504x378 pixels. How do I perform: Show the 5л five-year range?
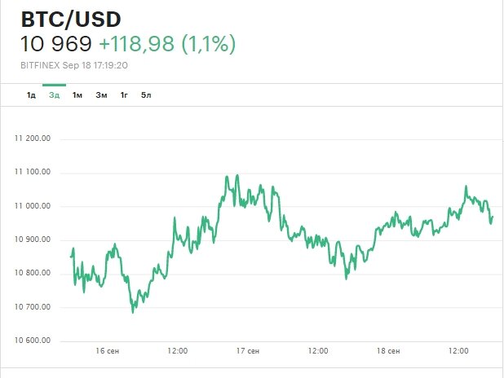coord(146,95)
